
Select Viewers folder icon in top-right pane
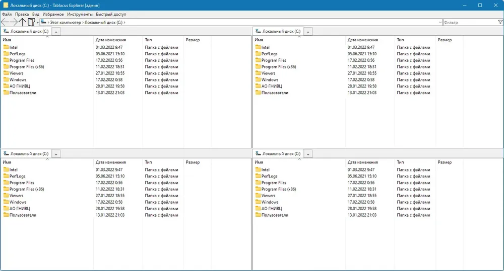pos(258,73)
